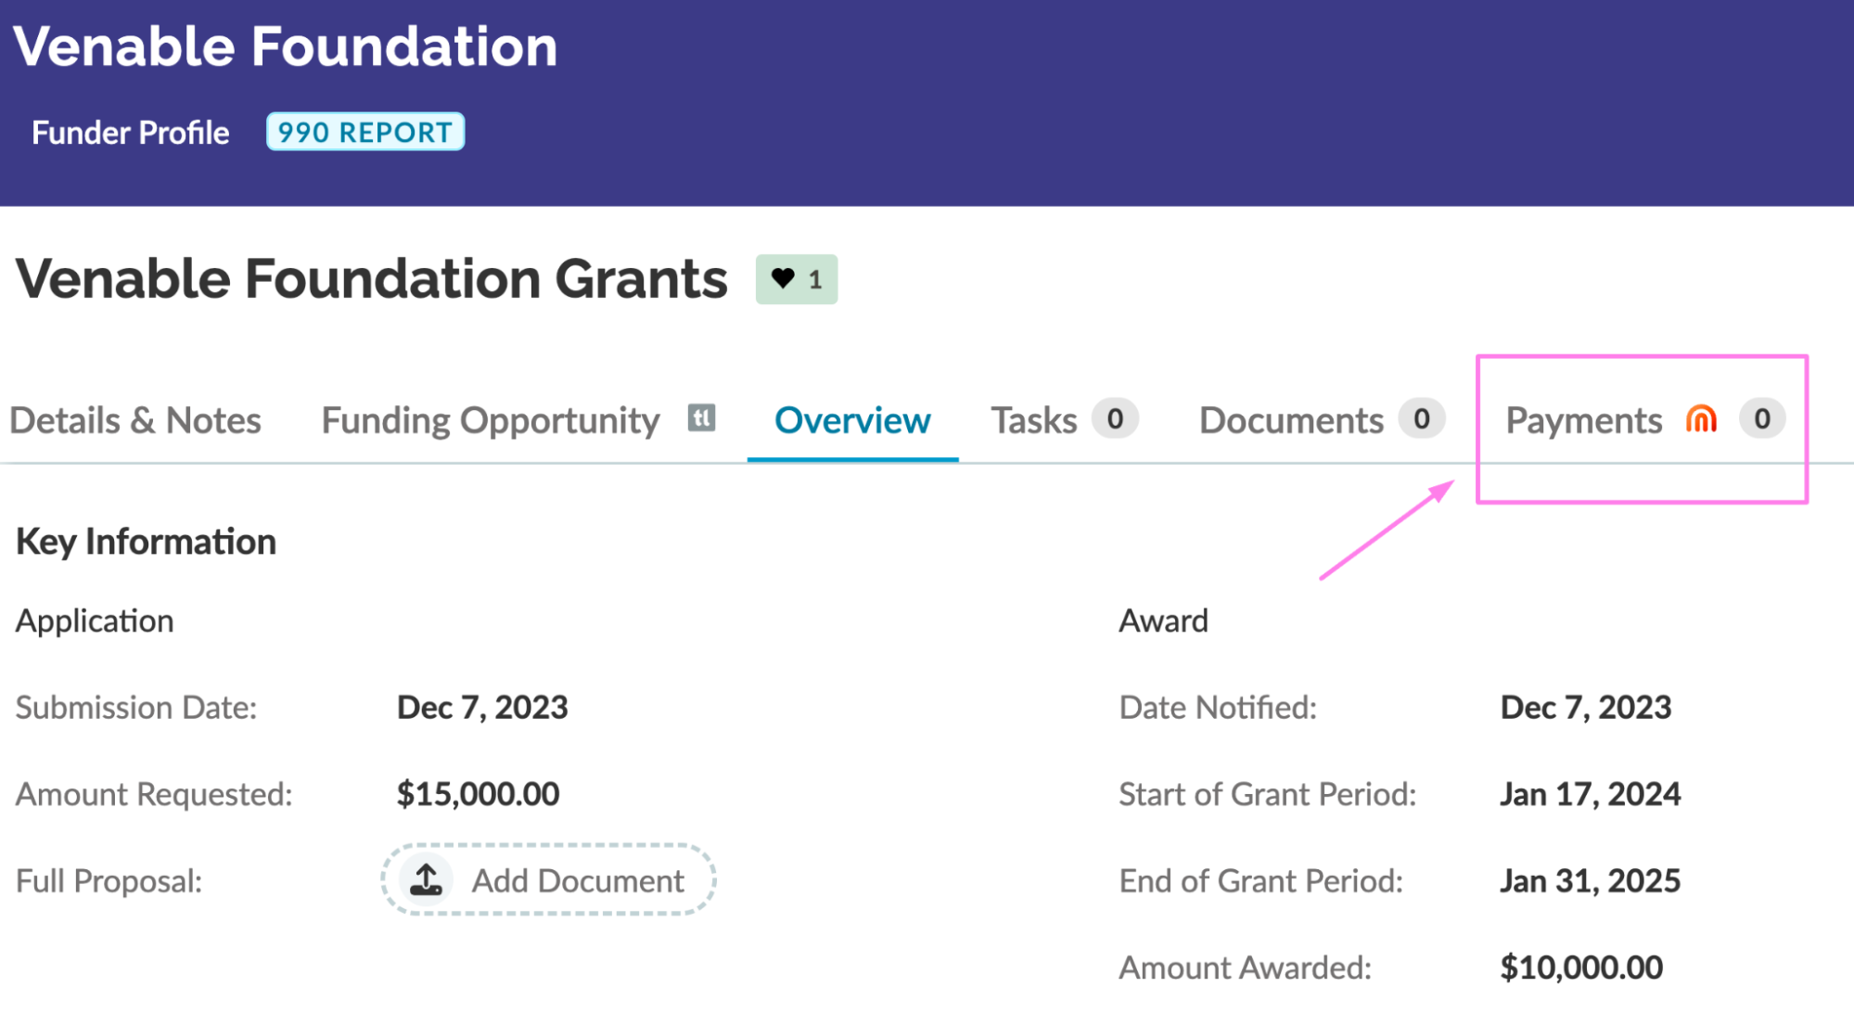
Task: Click the orange Payments arch icon
Action: pos(1701,420)
